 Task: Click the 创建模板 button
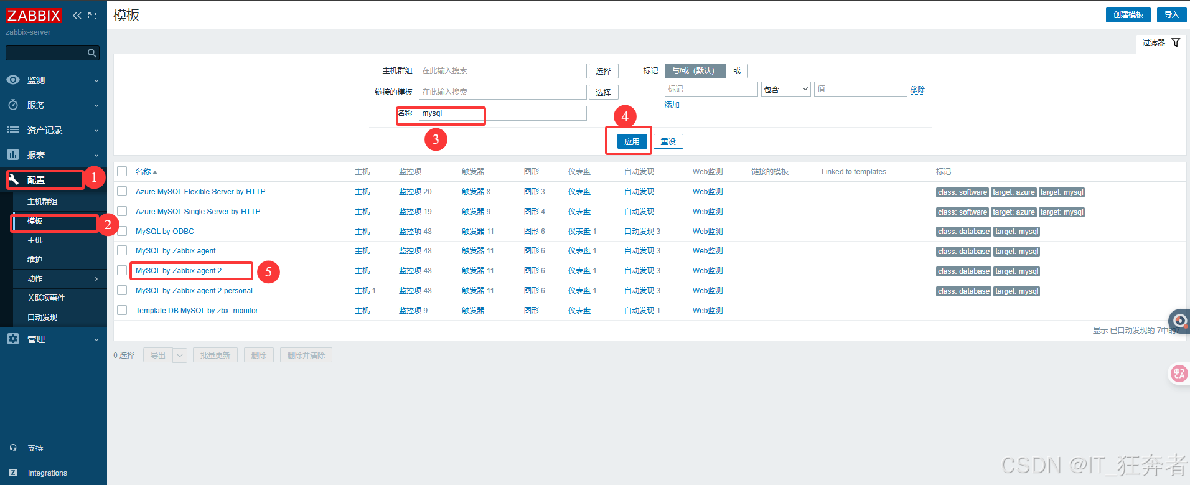(x=1128, y=15)
